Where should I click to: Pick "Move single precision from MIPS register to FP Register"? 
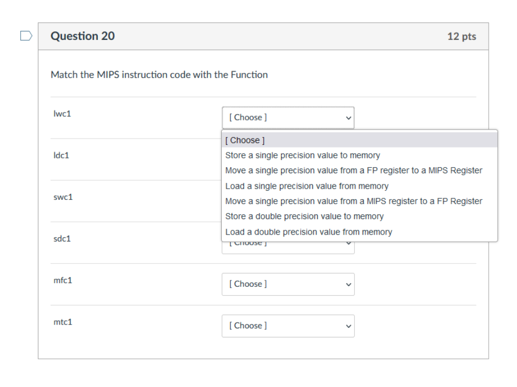click(x=354, y=201)
